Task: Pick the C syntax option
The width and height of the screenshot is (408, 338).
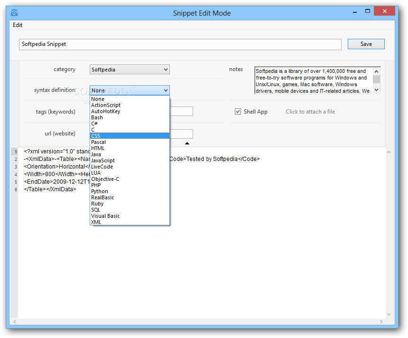Action: coord(130,130)
